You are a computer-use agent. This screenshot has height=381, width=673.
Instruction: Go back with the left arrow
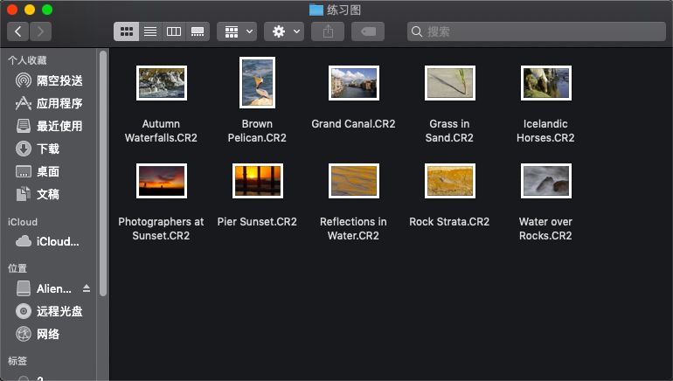(18, 31)
